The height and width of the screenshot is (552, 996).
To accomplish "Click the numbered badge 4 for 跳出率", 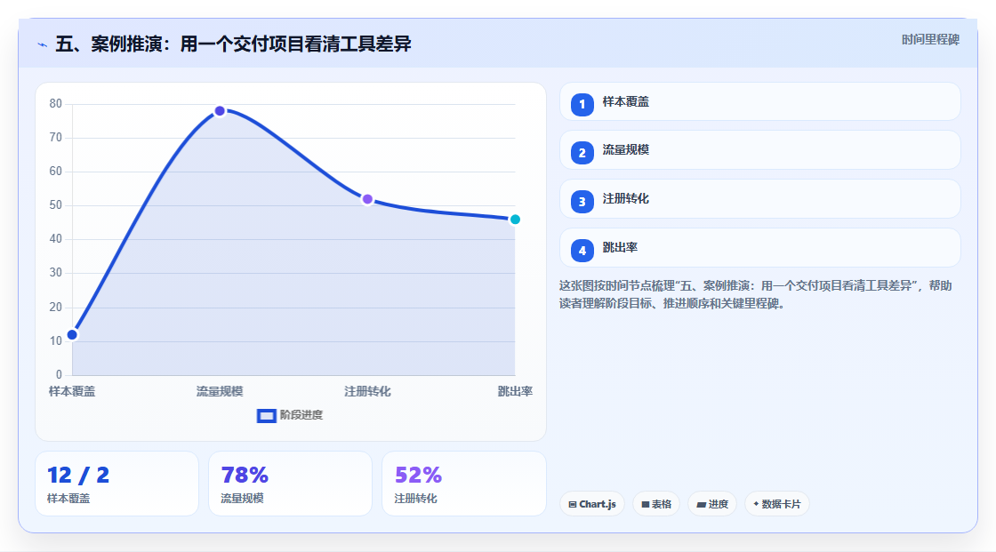I will (x=582, y=251).
